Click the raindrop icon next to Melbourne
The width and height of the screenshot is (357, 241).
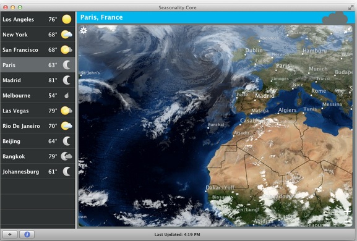point(66,96)
